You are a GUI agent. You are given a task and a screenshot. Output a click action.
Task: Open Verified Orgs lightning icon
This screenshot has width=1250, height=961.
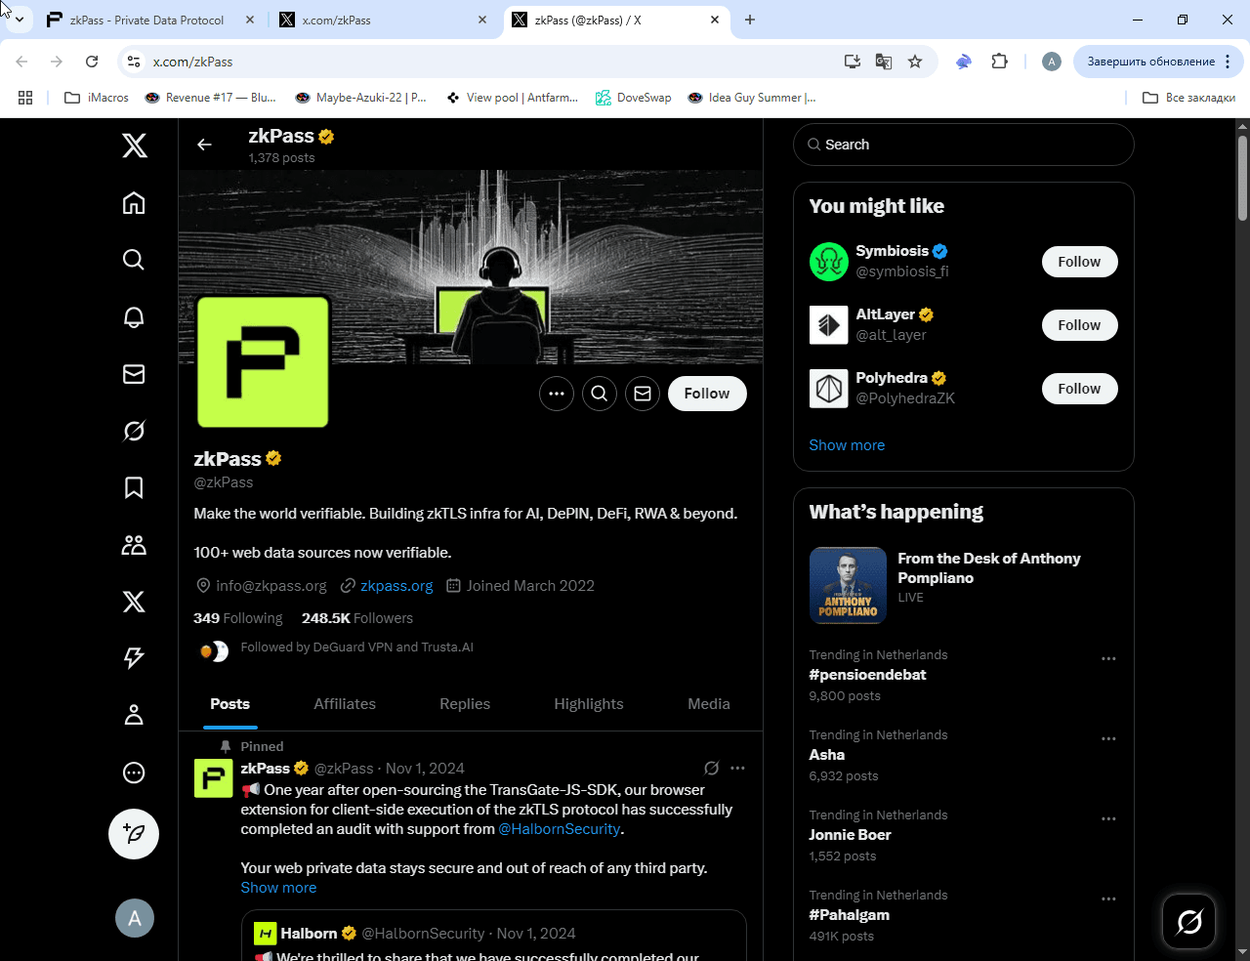pyautogui.click(x=134, y=658)
